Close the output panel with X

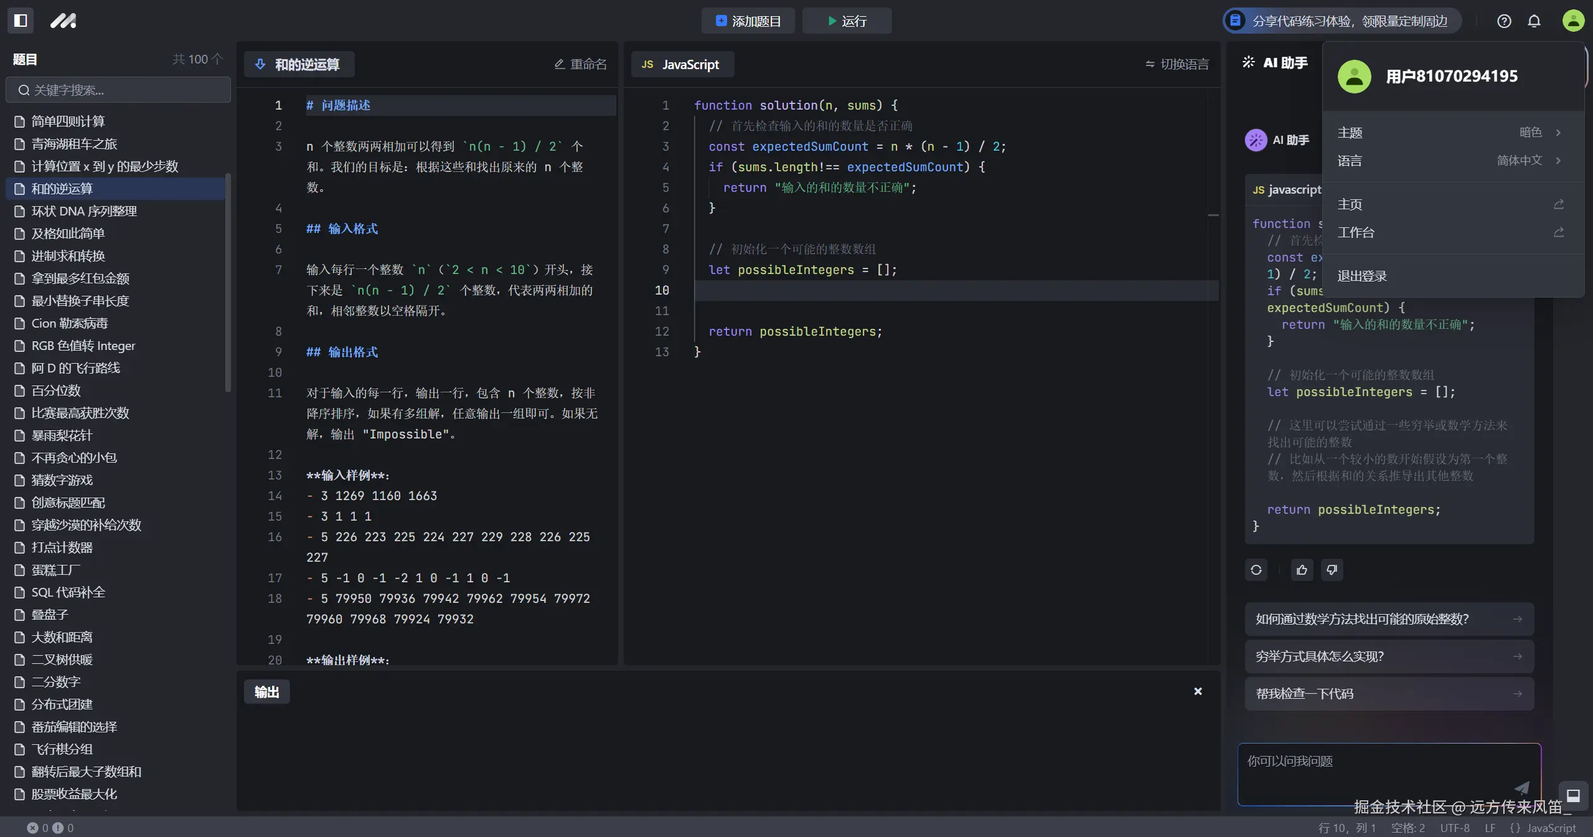point(1198,691)
